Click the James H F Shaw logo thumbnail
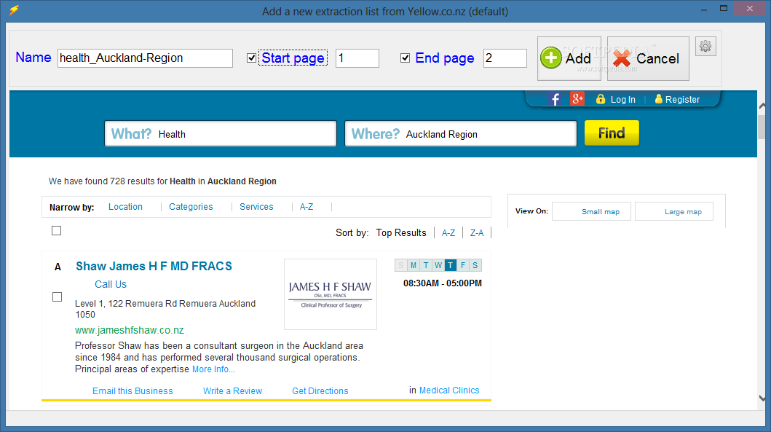The image size is (771, 432). [331, 294]
